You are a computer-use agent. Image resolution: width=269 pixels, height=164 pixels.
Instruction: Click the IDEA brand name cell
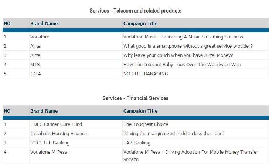click(x=36, y=74)
